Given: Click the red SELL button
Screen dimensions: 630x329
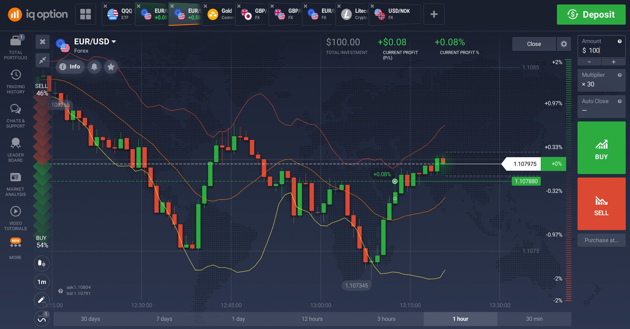Looking at the screenshot, I should click(601, 204).
